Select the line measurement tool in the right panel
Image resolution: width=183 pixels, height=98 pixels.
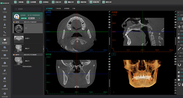(x=179, y=49)
